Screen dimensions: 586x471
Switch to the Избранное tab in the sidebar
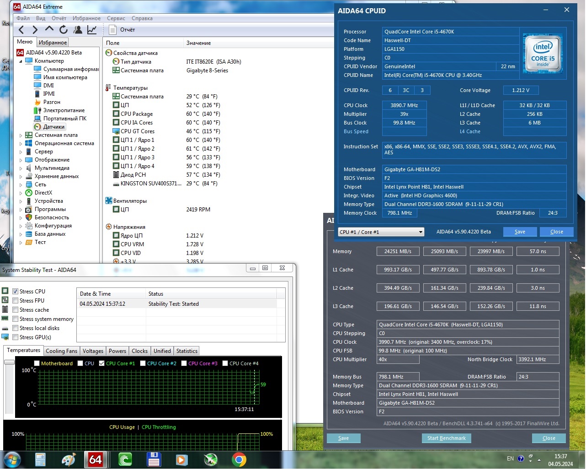tap(53, 43)
